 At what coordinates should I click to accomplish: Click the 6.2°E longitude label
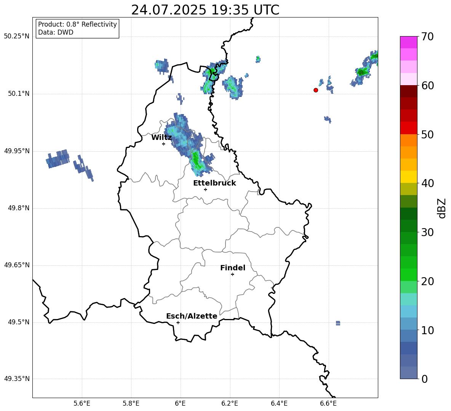pyautogui.click(x=230, y=403)
